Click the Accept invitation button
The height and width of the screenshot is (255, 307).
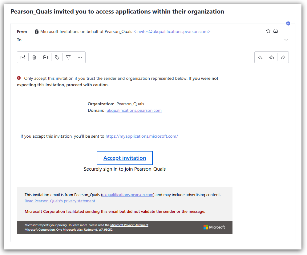pos(125,158)
